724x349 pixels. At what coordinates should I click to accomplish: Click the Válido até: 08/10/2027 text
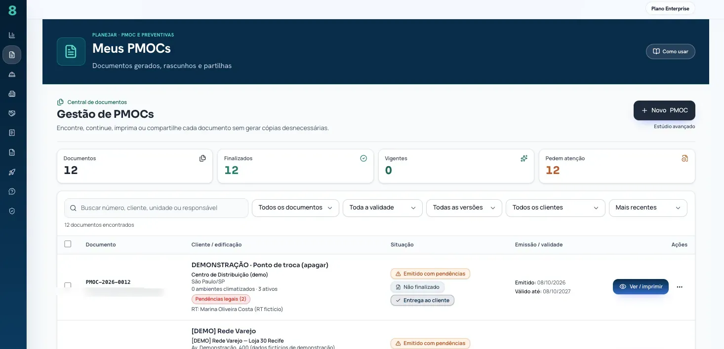(x=543, y=291)
